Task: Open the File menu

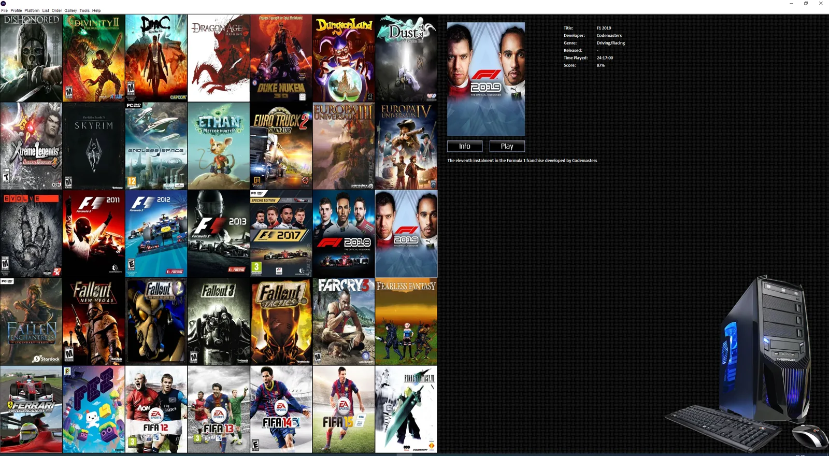Action: [x=4, y=10]
